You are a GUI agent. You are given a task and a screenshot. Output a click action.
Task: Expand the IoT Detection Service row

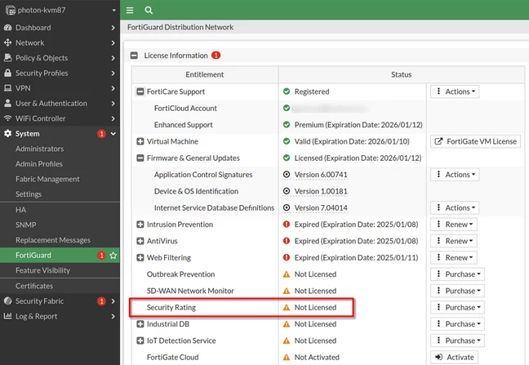pyautogui.click(x=140, y=341)
